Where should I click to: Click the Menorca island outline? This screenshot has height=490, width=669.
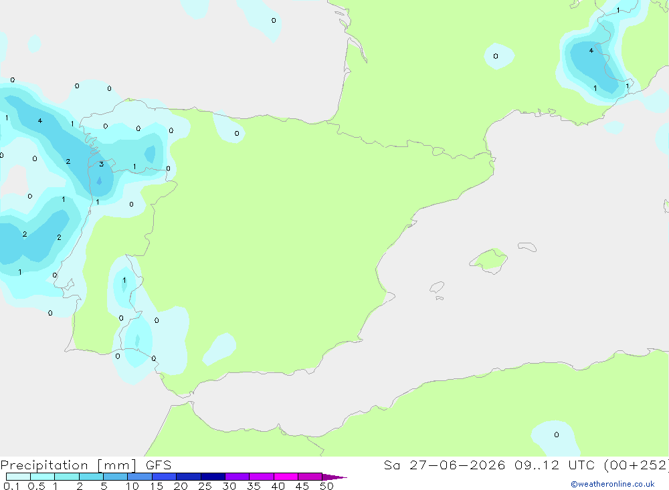pos(527,247)
